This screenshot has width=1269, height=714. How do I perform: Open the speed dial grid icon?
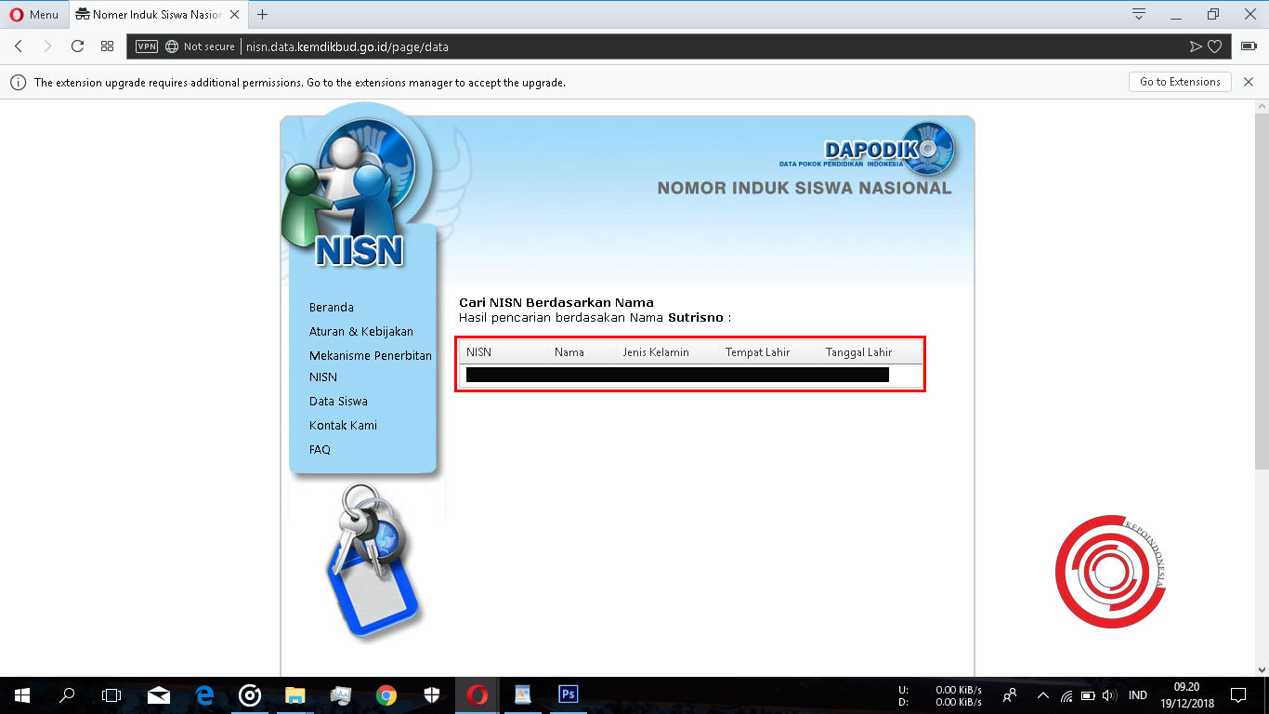107,46
